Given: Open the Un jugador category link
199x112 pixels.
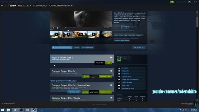Looking at the screenshot, I should pyautogui.click(x=125, y=68).
